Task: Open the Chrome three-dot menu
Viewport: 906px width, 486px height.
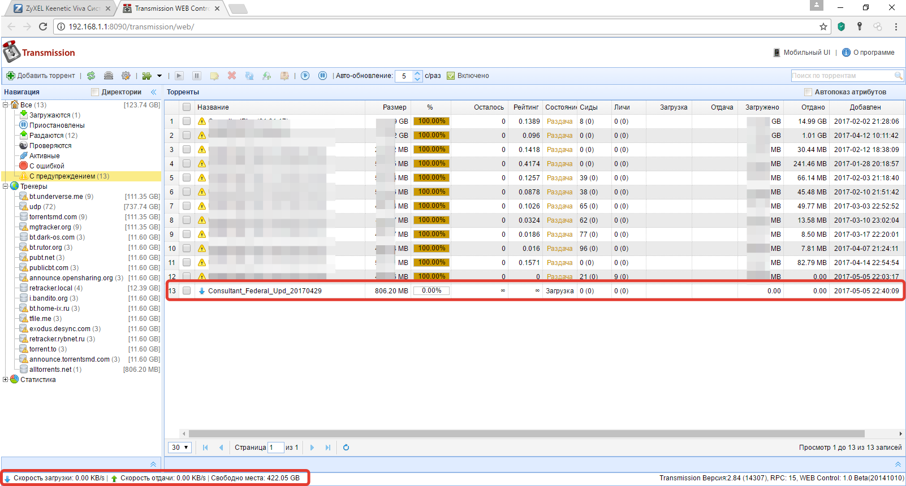Action: 896,27
